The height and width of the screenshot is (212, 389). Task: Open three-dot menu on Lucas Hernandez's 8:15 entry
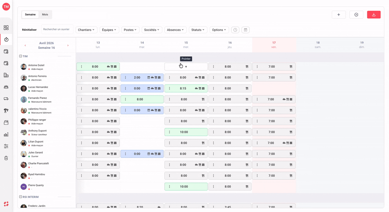click(x=169, y=89)
